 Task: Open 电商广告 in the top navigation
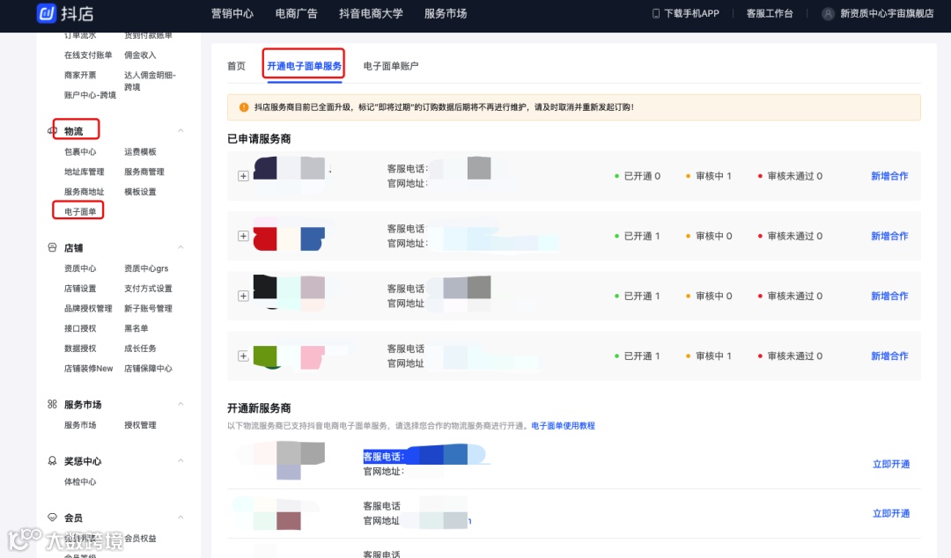(296, 13)
